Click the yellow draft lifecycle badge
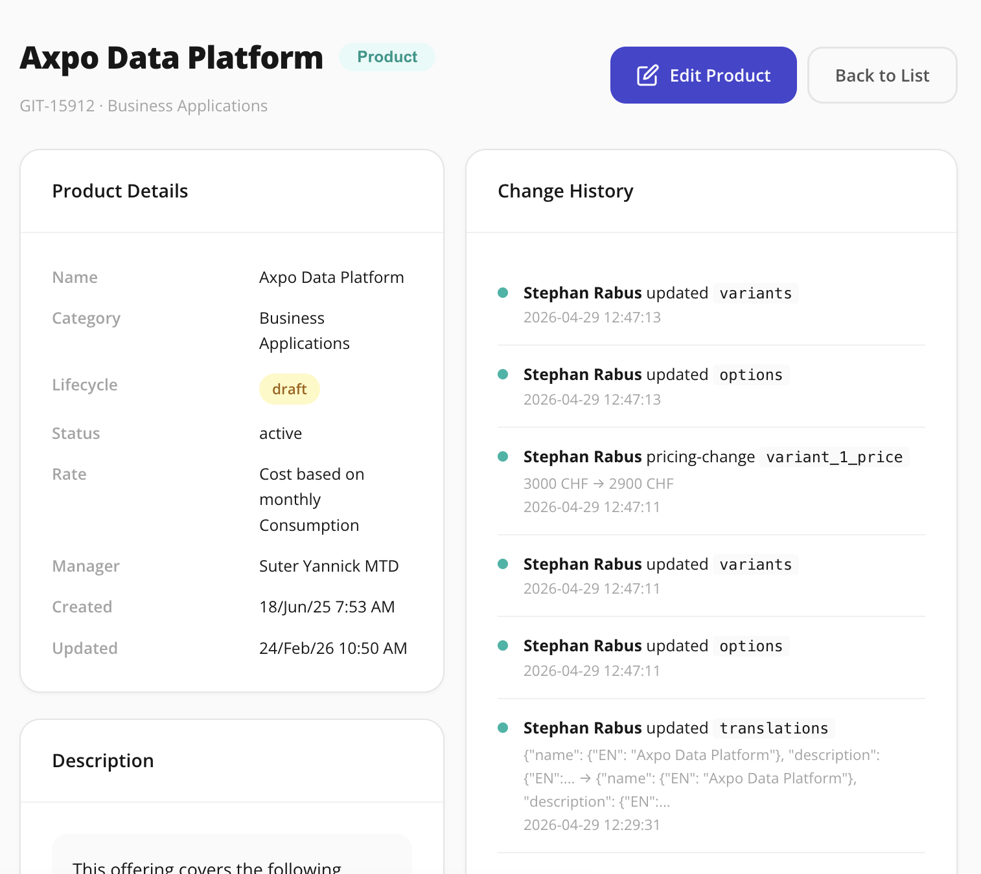The image size is (981, 874). pyautogui.click(x=289, y=389)
